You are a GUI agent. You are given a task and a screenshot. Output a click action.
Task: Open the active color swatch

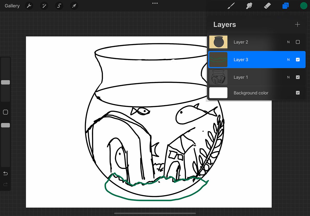point(303,6)
